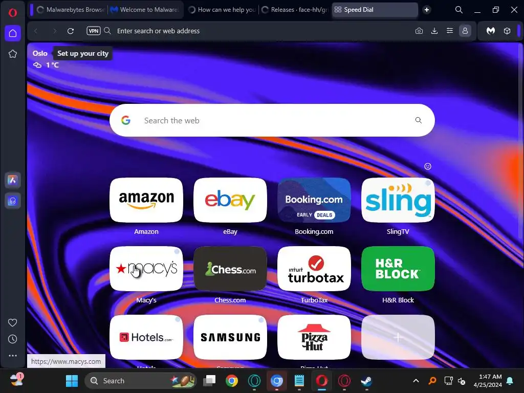Image resolution: width=524 pixels, height=393 pixels.
Task: Open the TurboTax speed dial tile
Action: (x=314, y=269)
